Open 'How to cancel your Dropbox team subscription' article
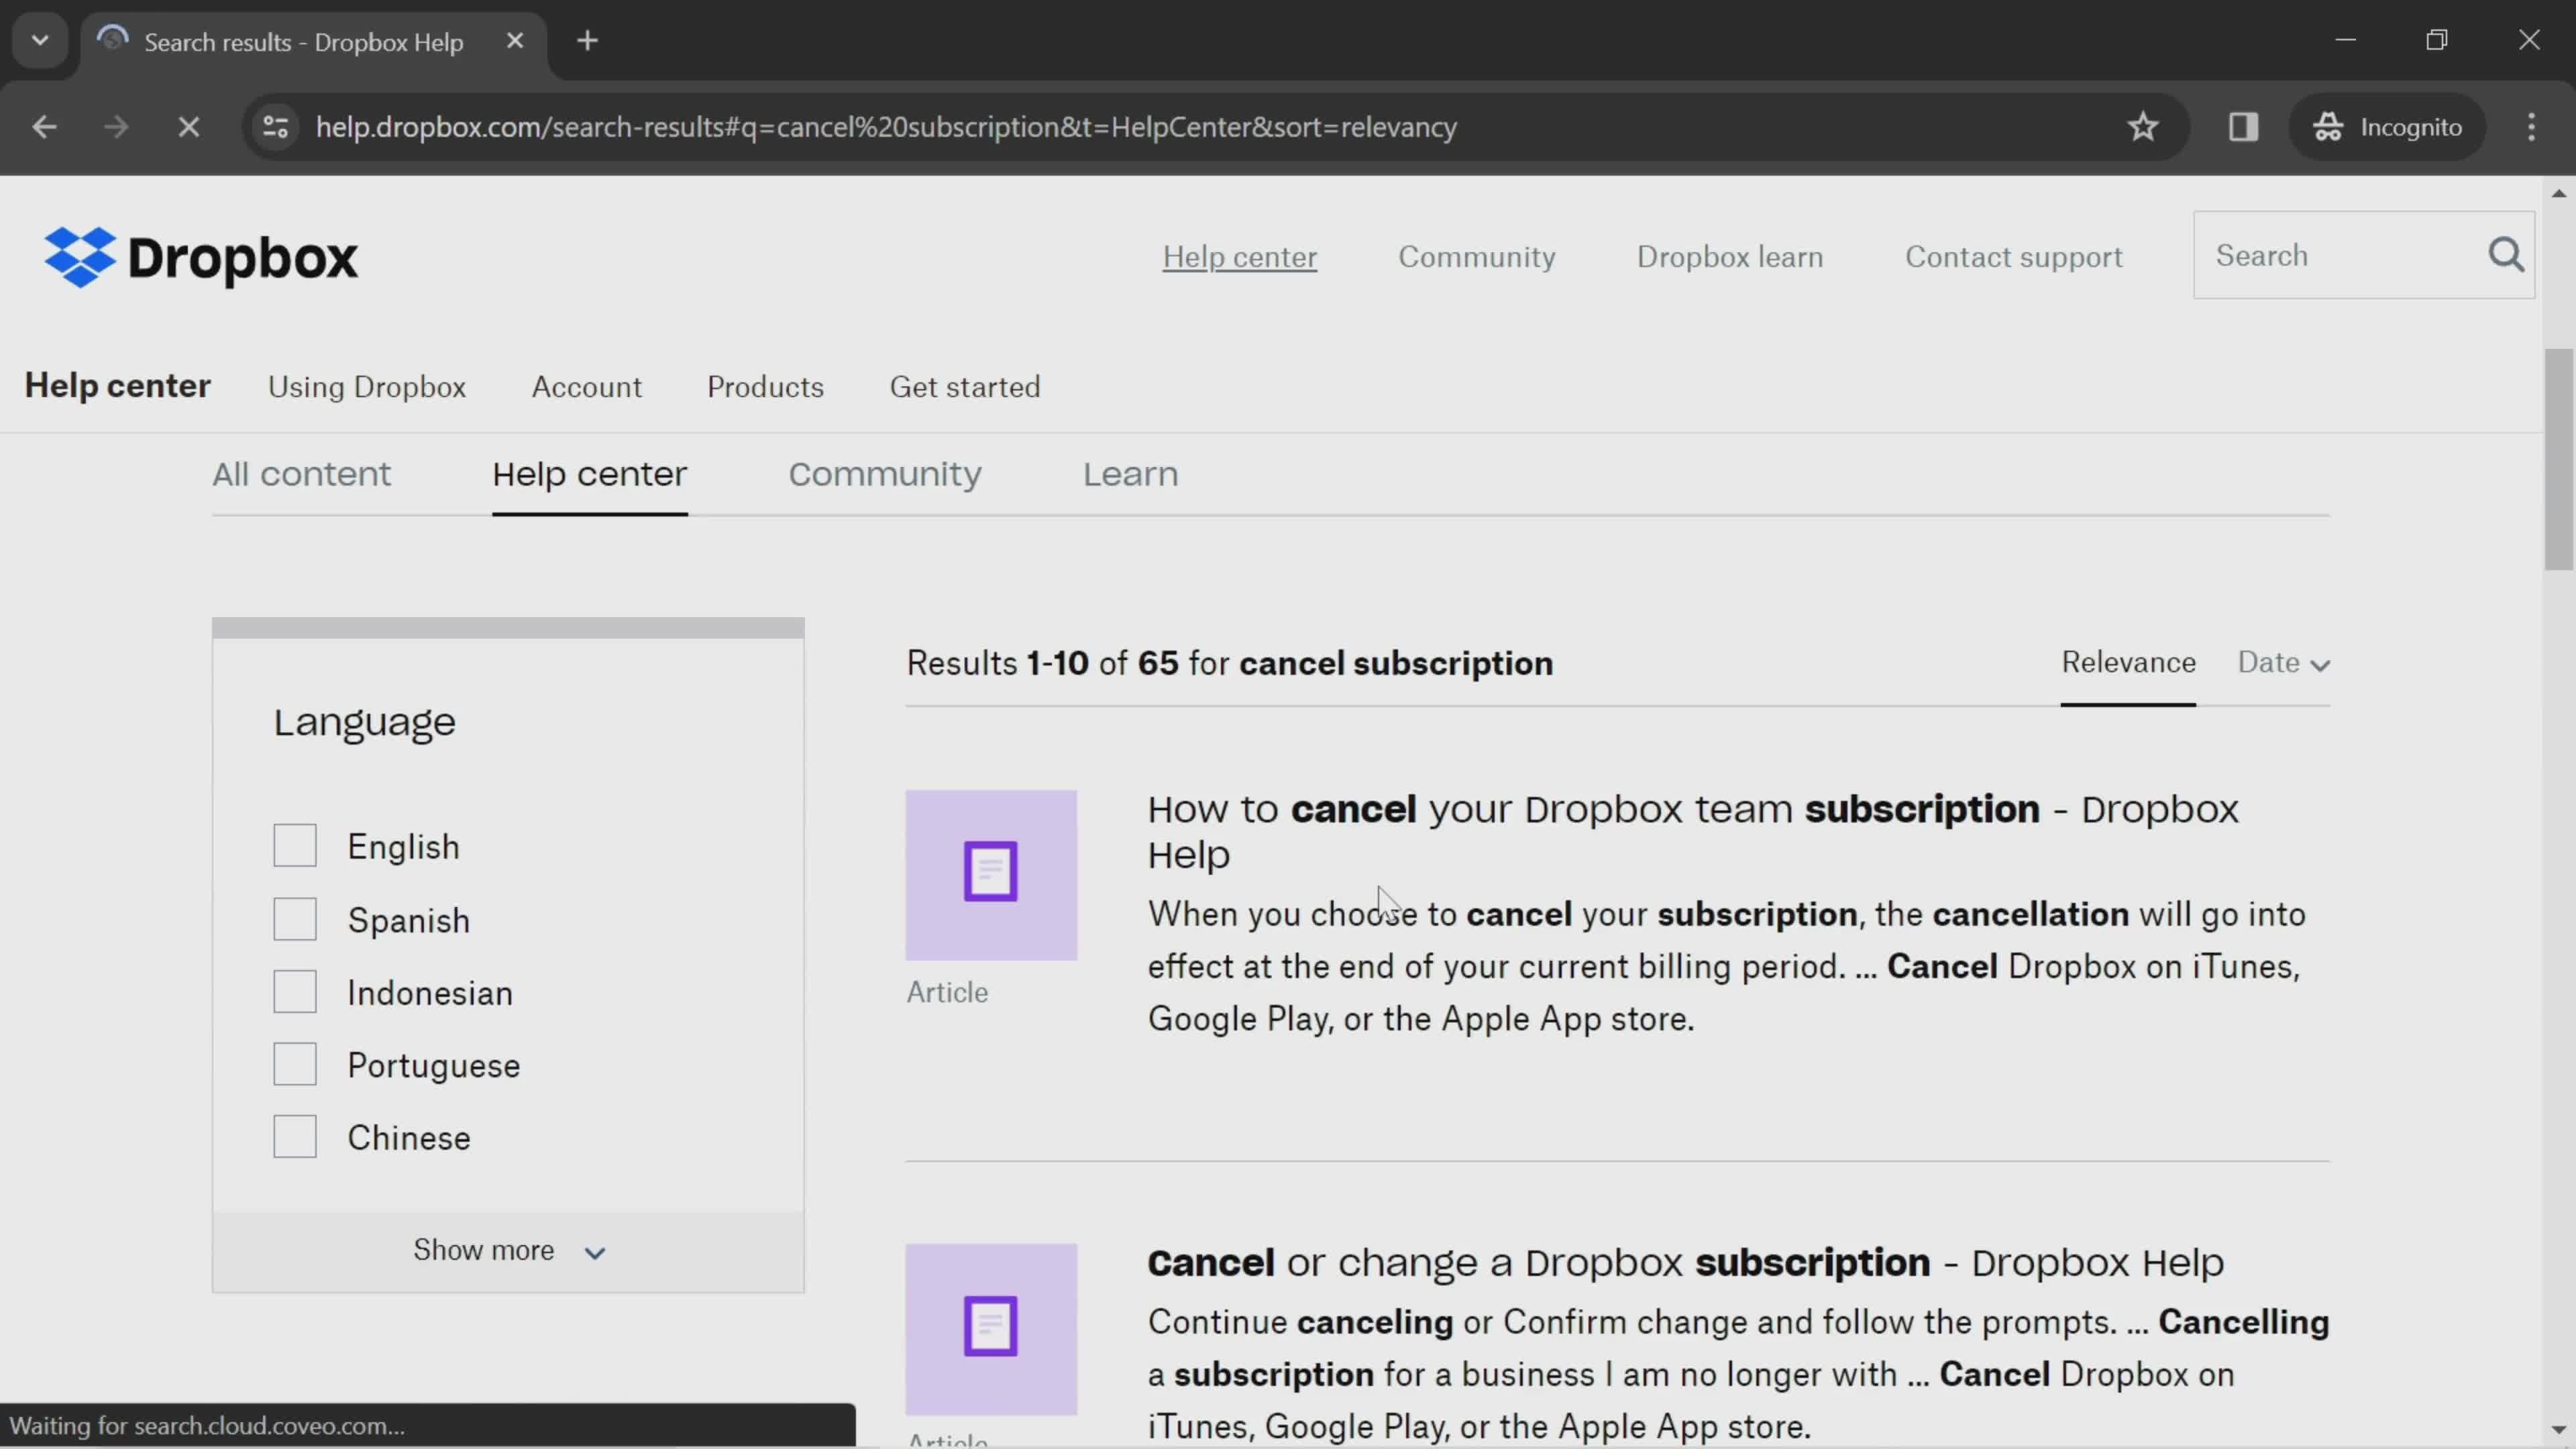 (1692, 832)
